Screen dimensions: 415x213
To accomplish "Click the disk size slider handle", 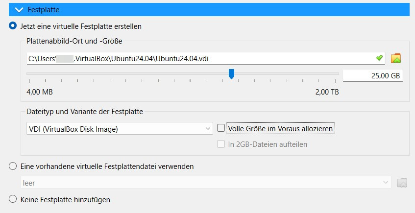I will coord(232,74).
